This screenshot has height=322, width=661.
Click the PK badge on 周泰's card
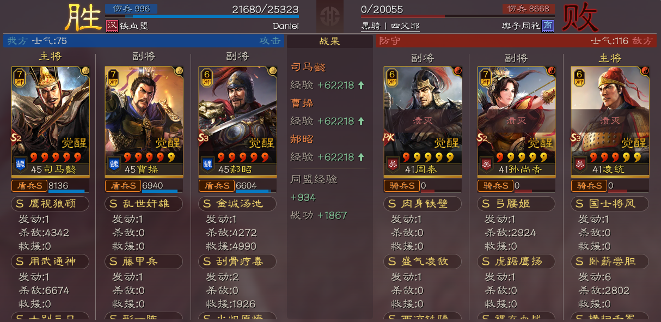point(389,137)
